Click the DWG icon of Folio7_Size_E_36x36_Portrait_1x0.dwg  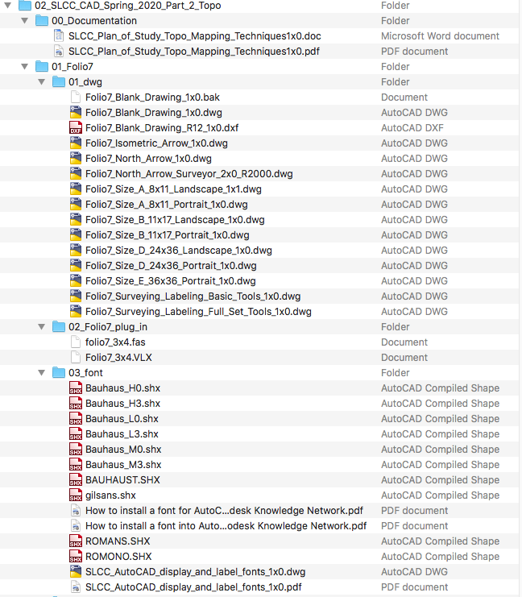(76, 281)
